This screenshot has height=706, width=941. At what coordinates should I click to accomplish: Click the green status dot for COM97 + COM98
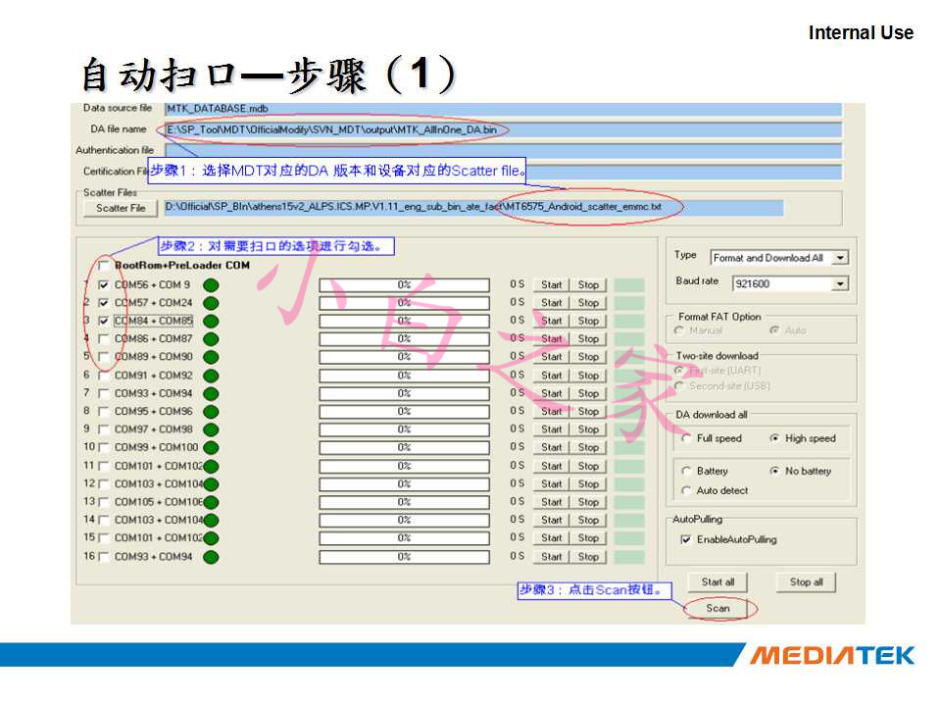tap(211, 429)
